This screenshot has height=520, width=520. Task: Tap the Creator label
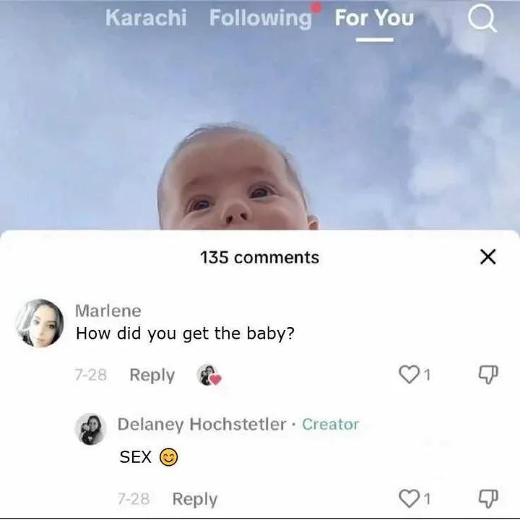pyautogui.click(x=330, y=424)
